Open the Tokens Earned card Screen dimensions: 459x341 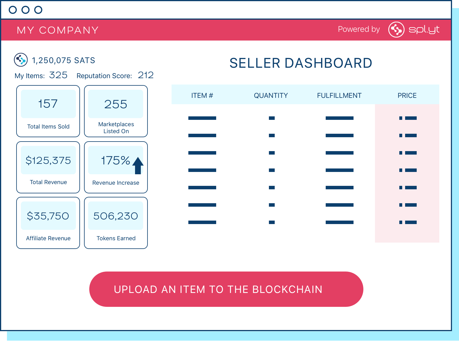point(116,223)
